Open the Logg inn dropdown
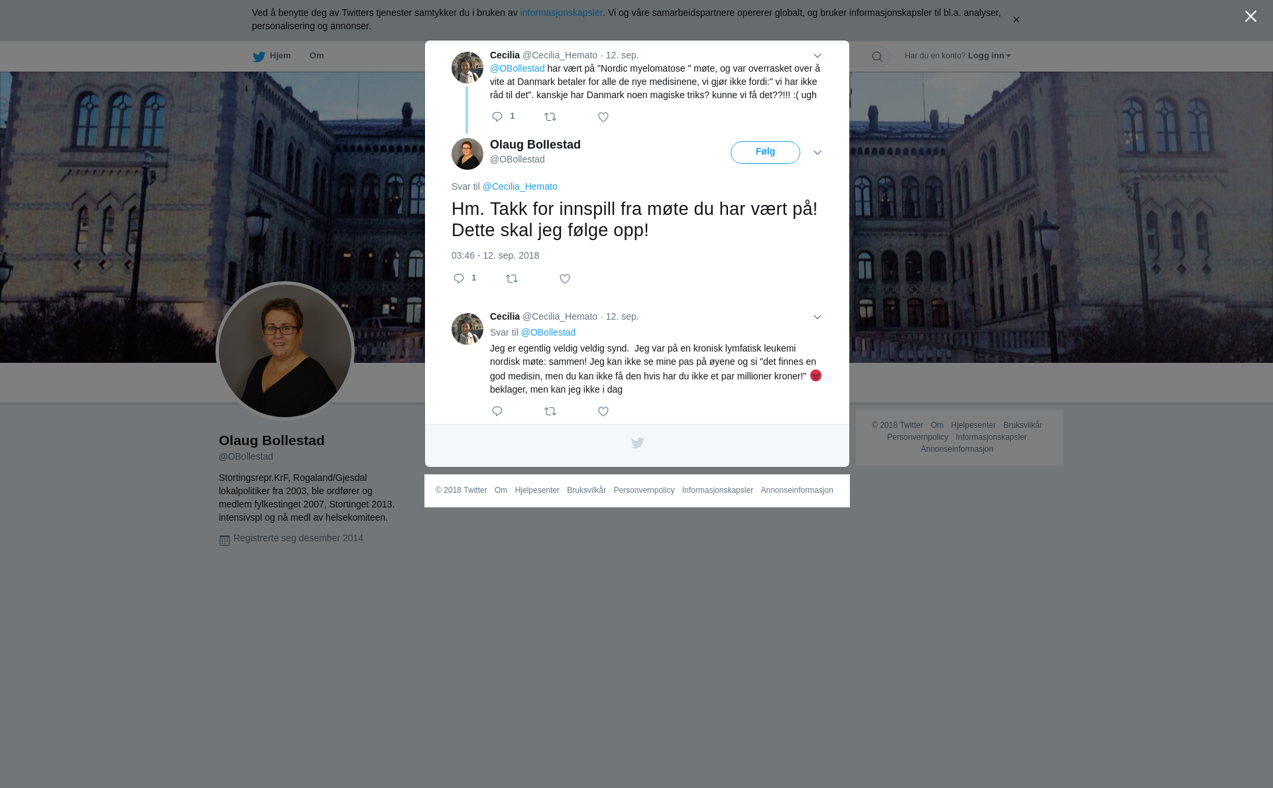This screenshot has width=1273, height=788. [x=989, y=56]
